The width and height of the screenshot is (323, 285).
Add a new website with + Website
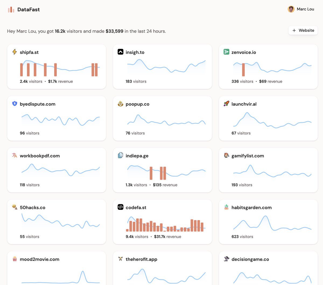(x=303, y=30)
